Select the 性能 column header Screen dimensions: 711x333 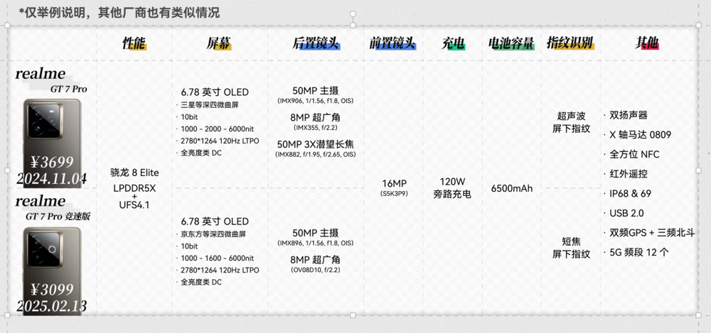134,43
